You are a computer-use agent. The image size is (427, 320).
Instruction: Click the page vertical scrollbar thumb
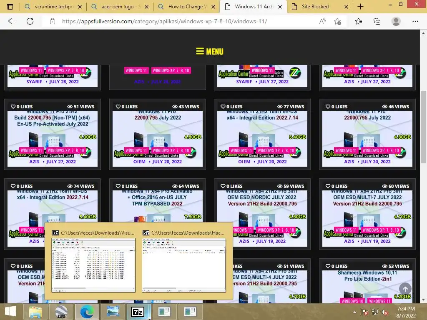pyautogui.click(x=424, y=127)
